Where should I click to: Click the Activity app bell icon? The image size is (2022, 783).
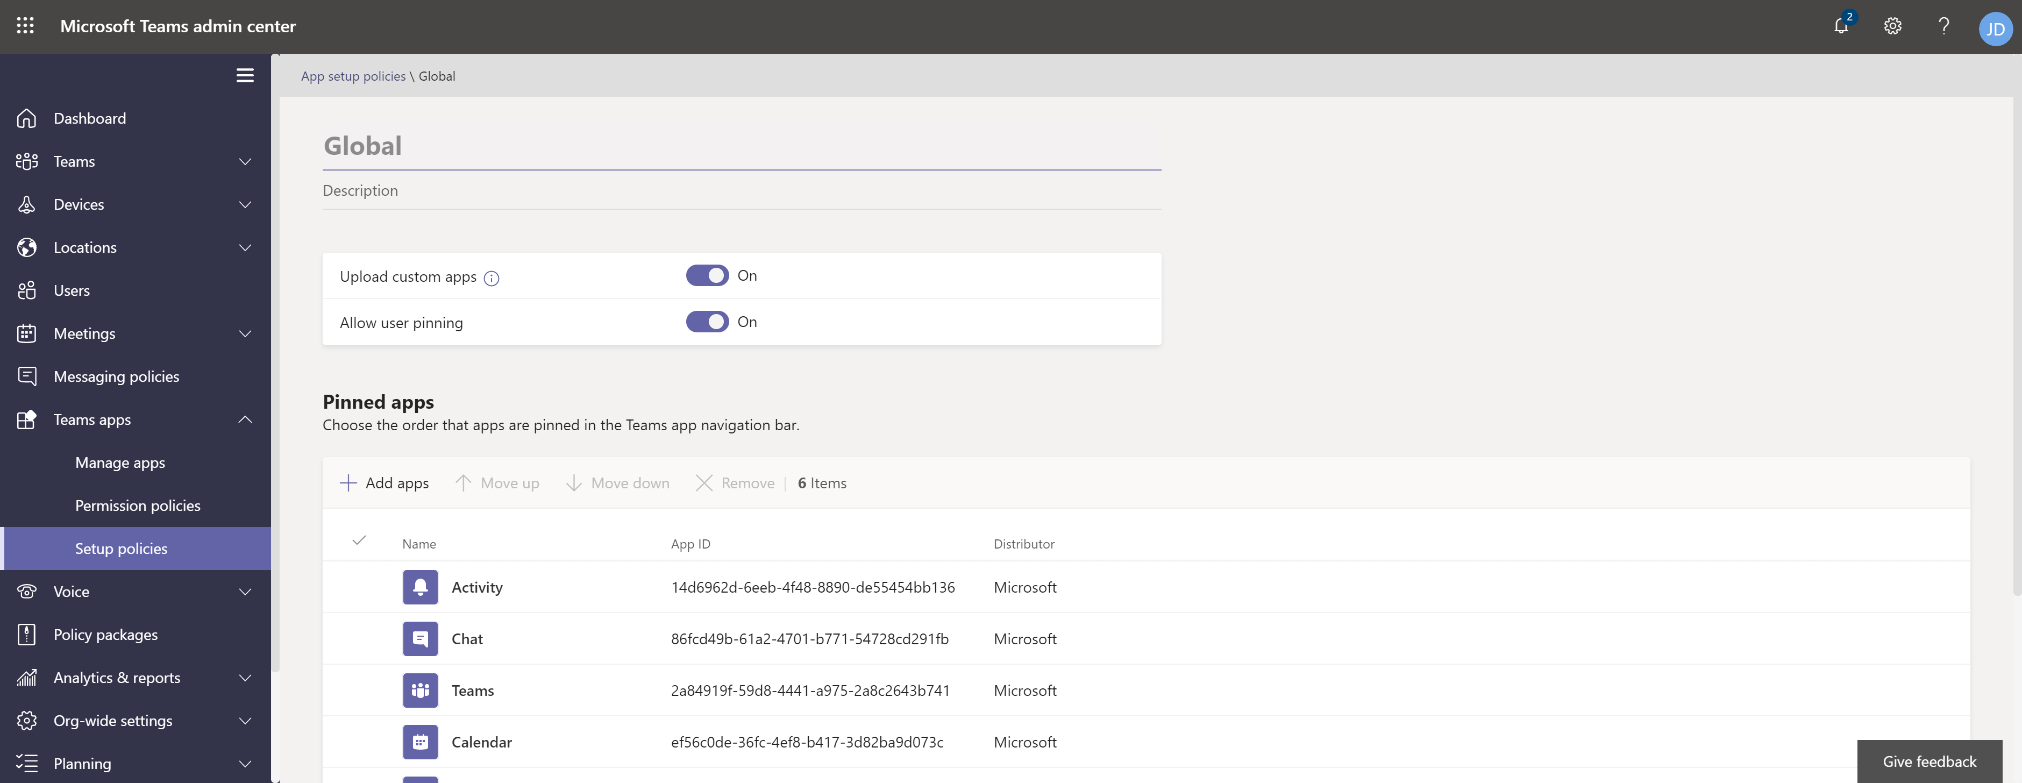[x=420, y=587]
